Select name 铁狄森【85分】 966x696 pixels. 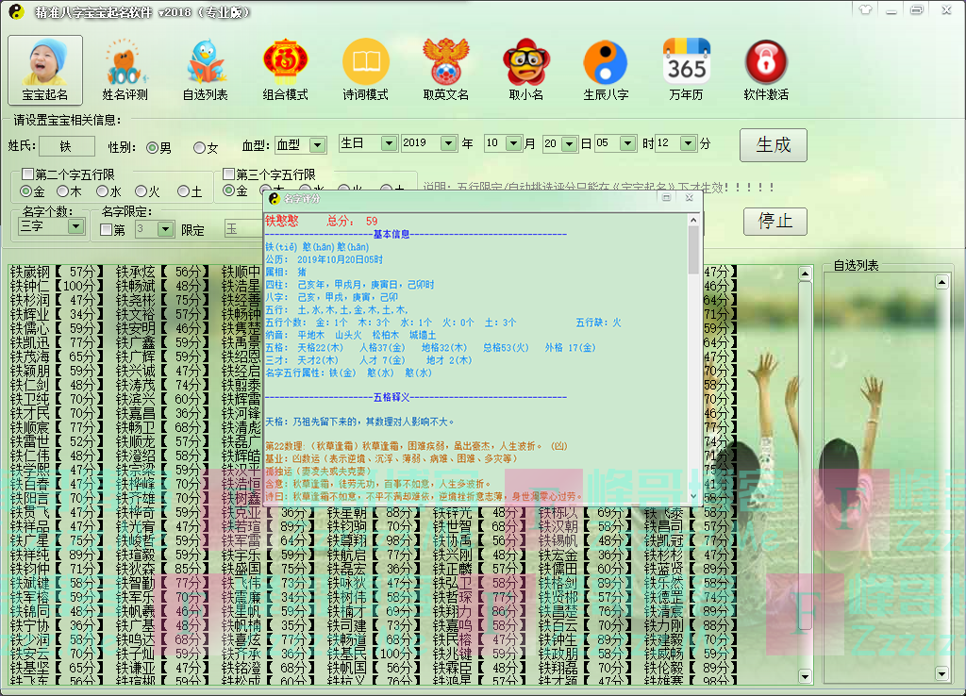point(162,569)
